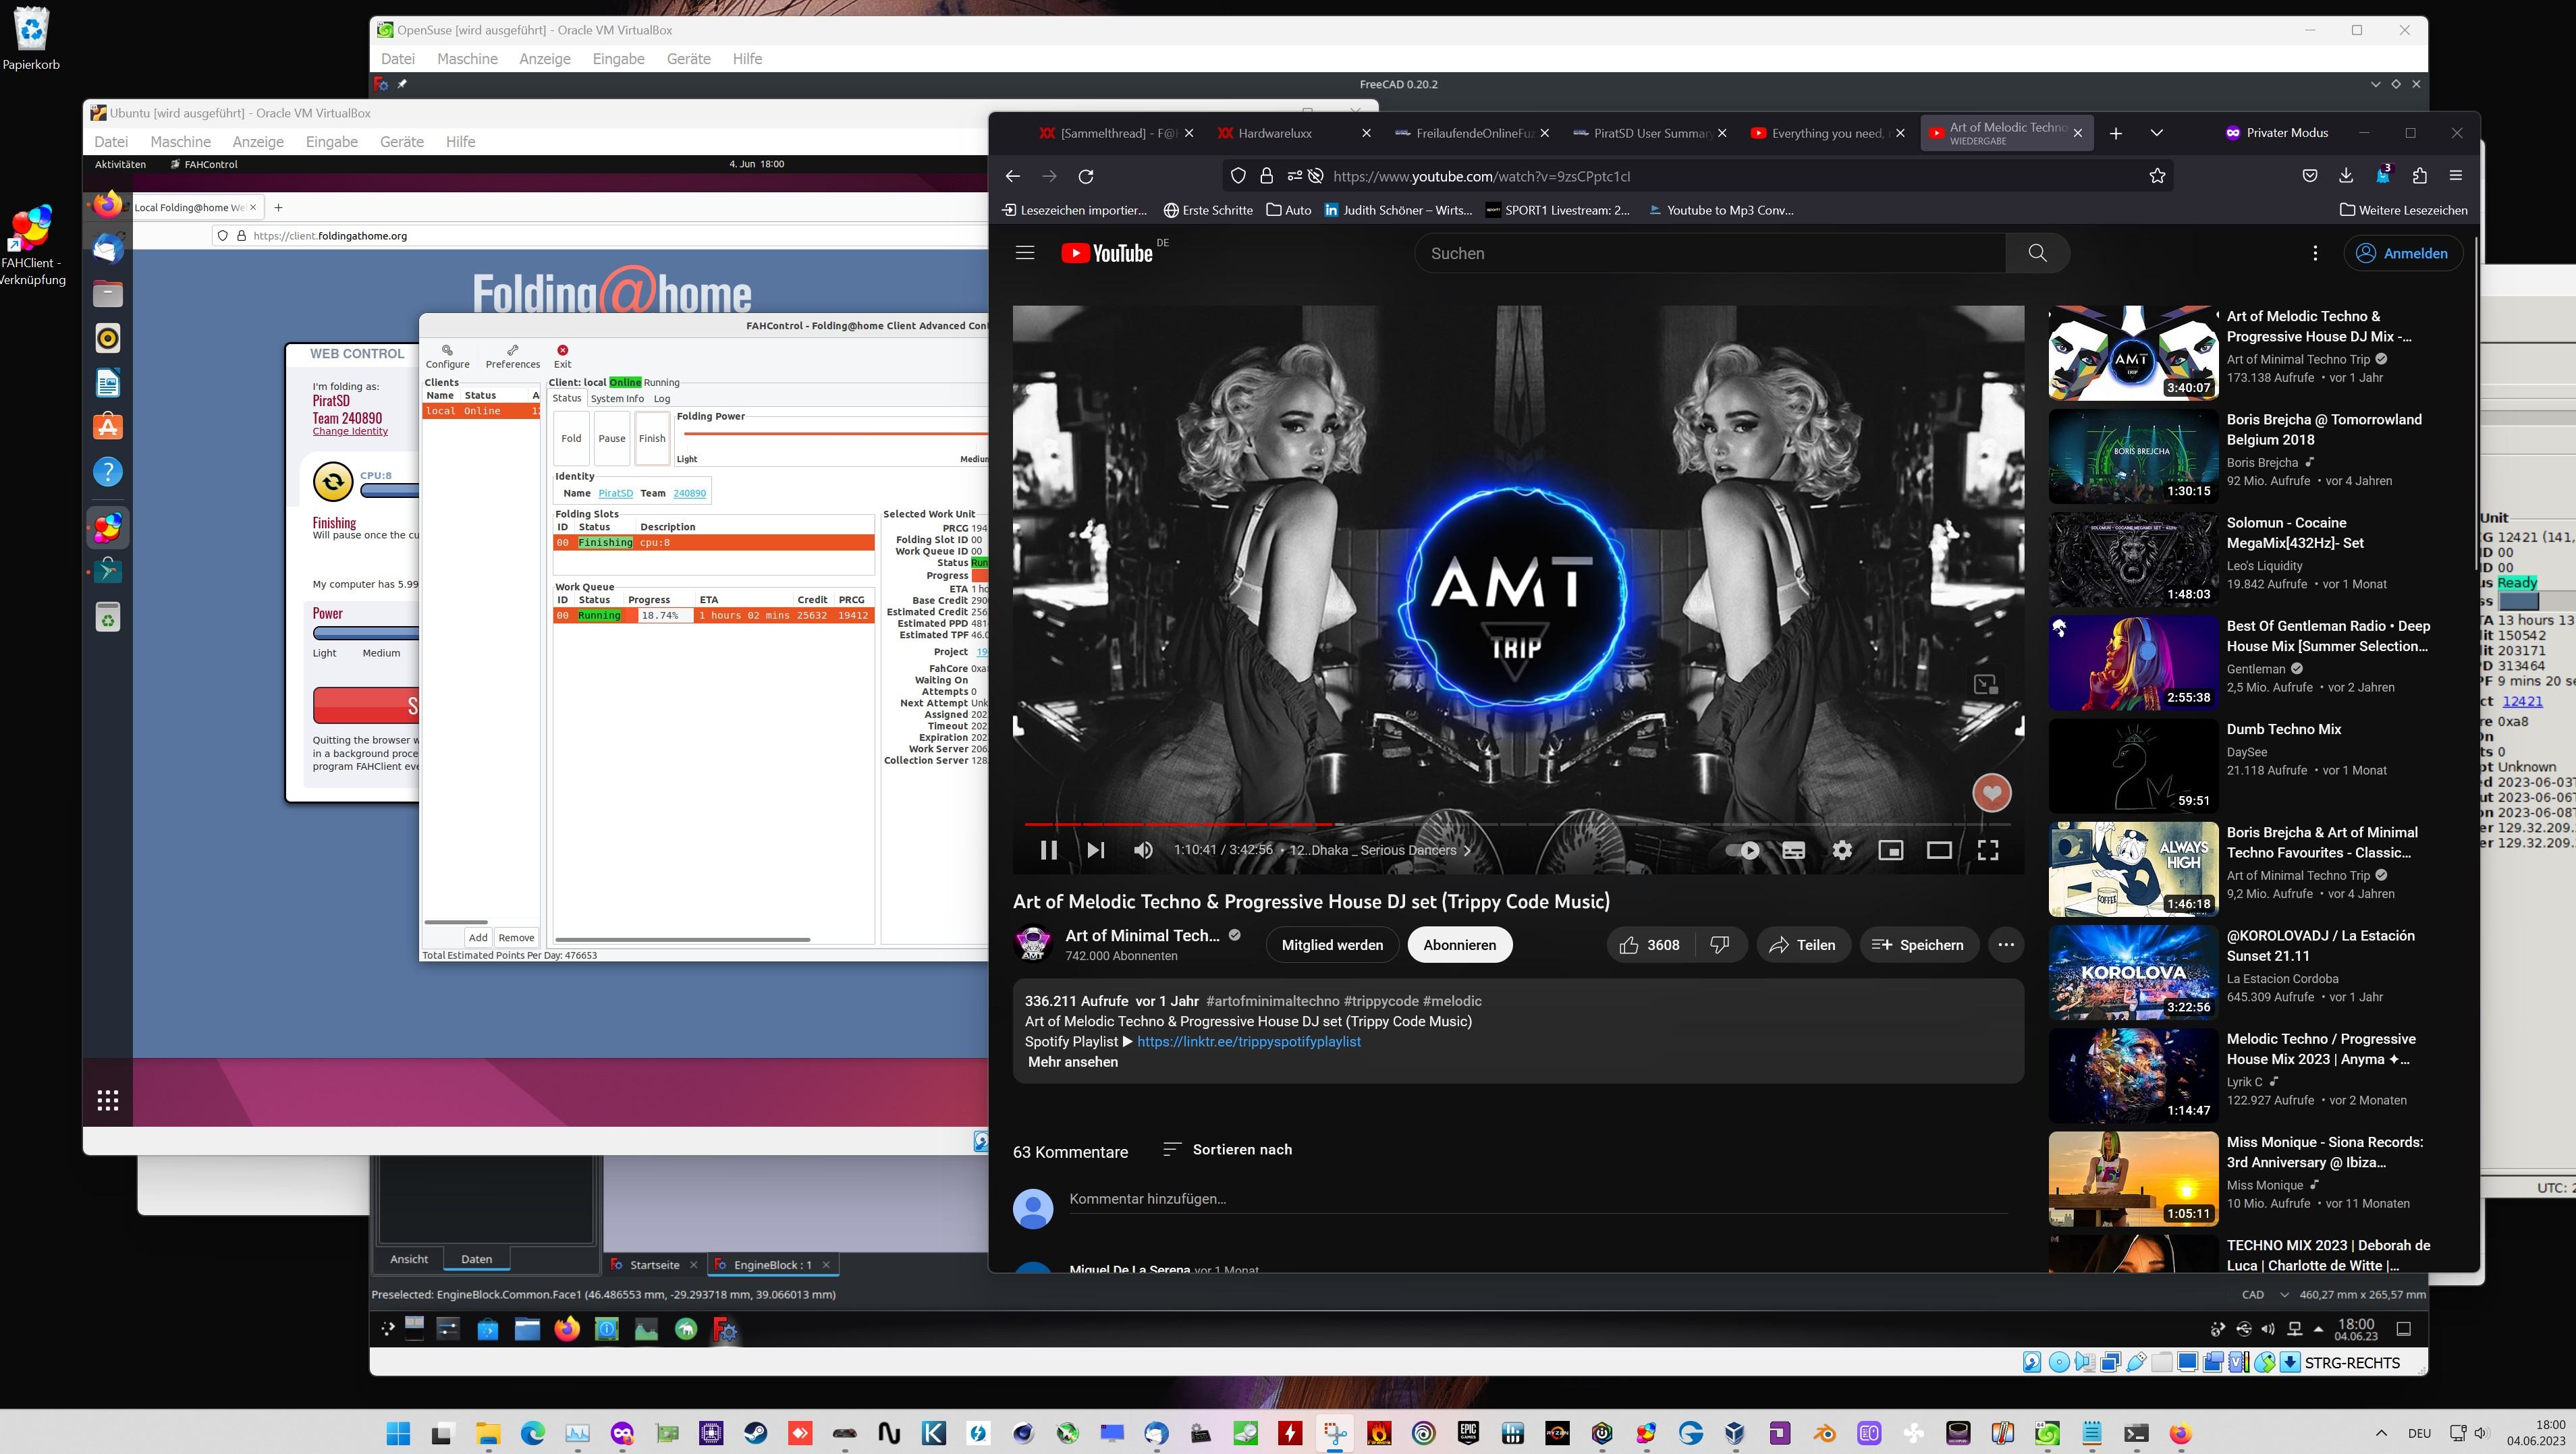Click Fold button in FAHControl
2576x1454 pixels.
click(571, 438)
